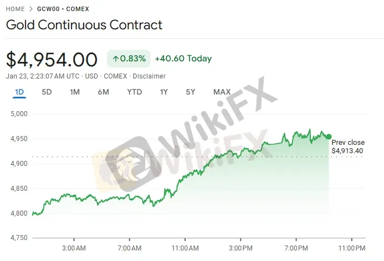Show the 1M chart range

pos(75,92)
